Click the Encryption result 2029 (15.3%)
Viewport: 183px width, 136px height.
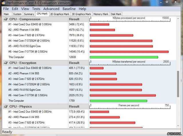point(76,95)
